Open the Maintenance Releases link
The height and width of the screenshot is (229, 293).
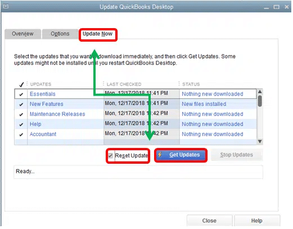(57, 114)
